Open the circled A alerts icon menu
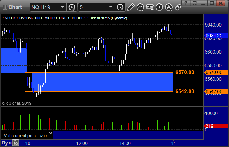Image resolution: width=229 pixels, height=147 pixels. pyautogui.click(x=169, y=7)
